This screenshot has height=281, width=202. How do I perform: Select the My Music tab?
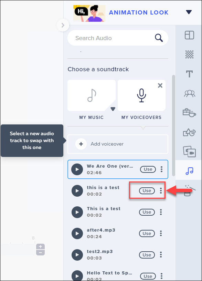[x=91, y=100]
